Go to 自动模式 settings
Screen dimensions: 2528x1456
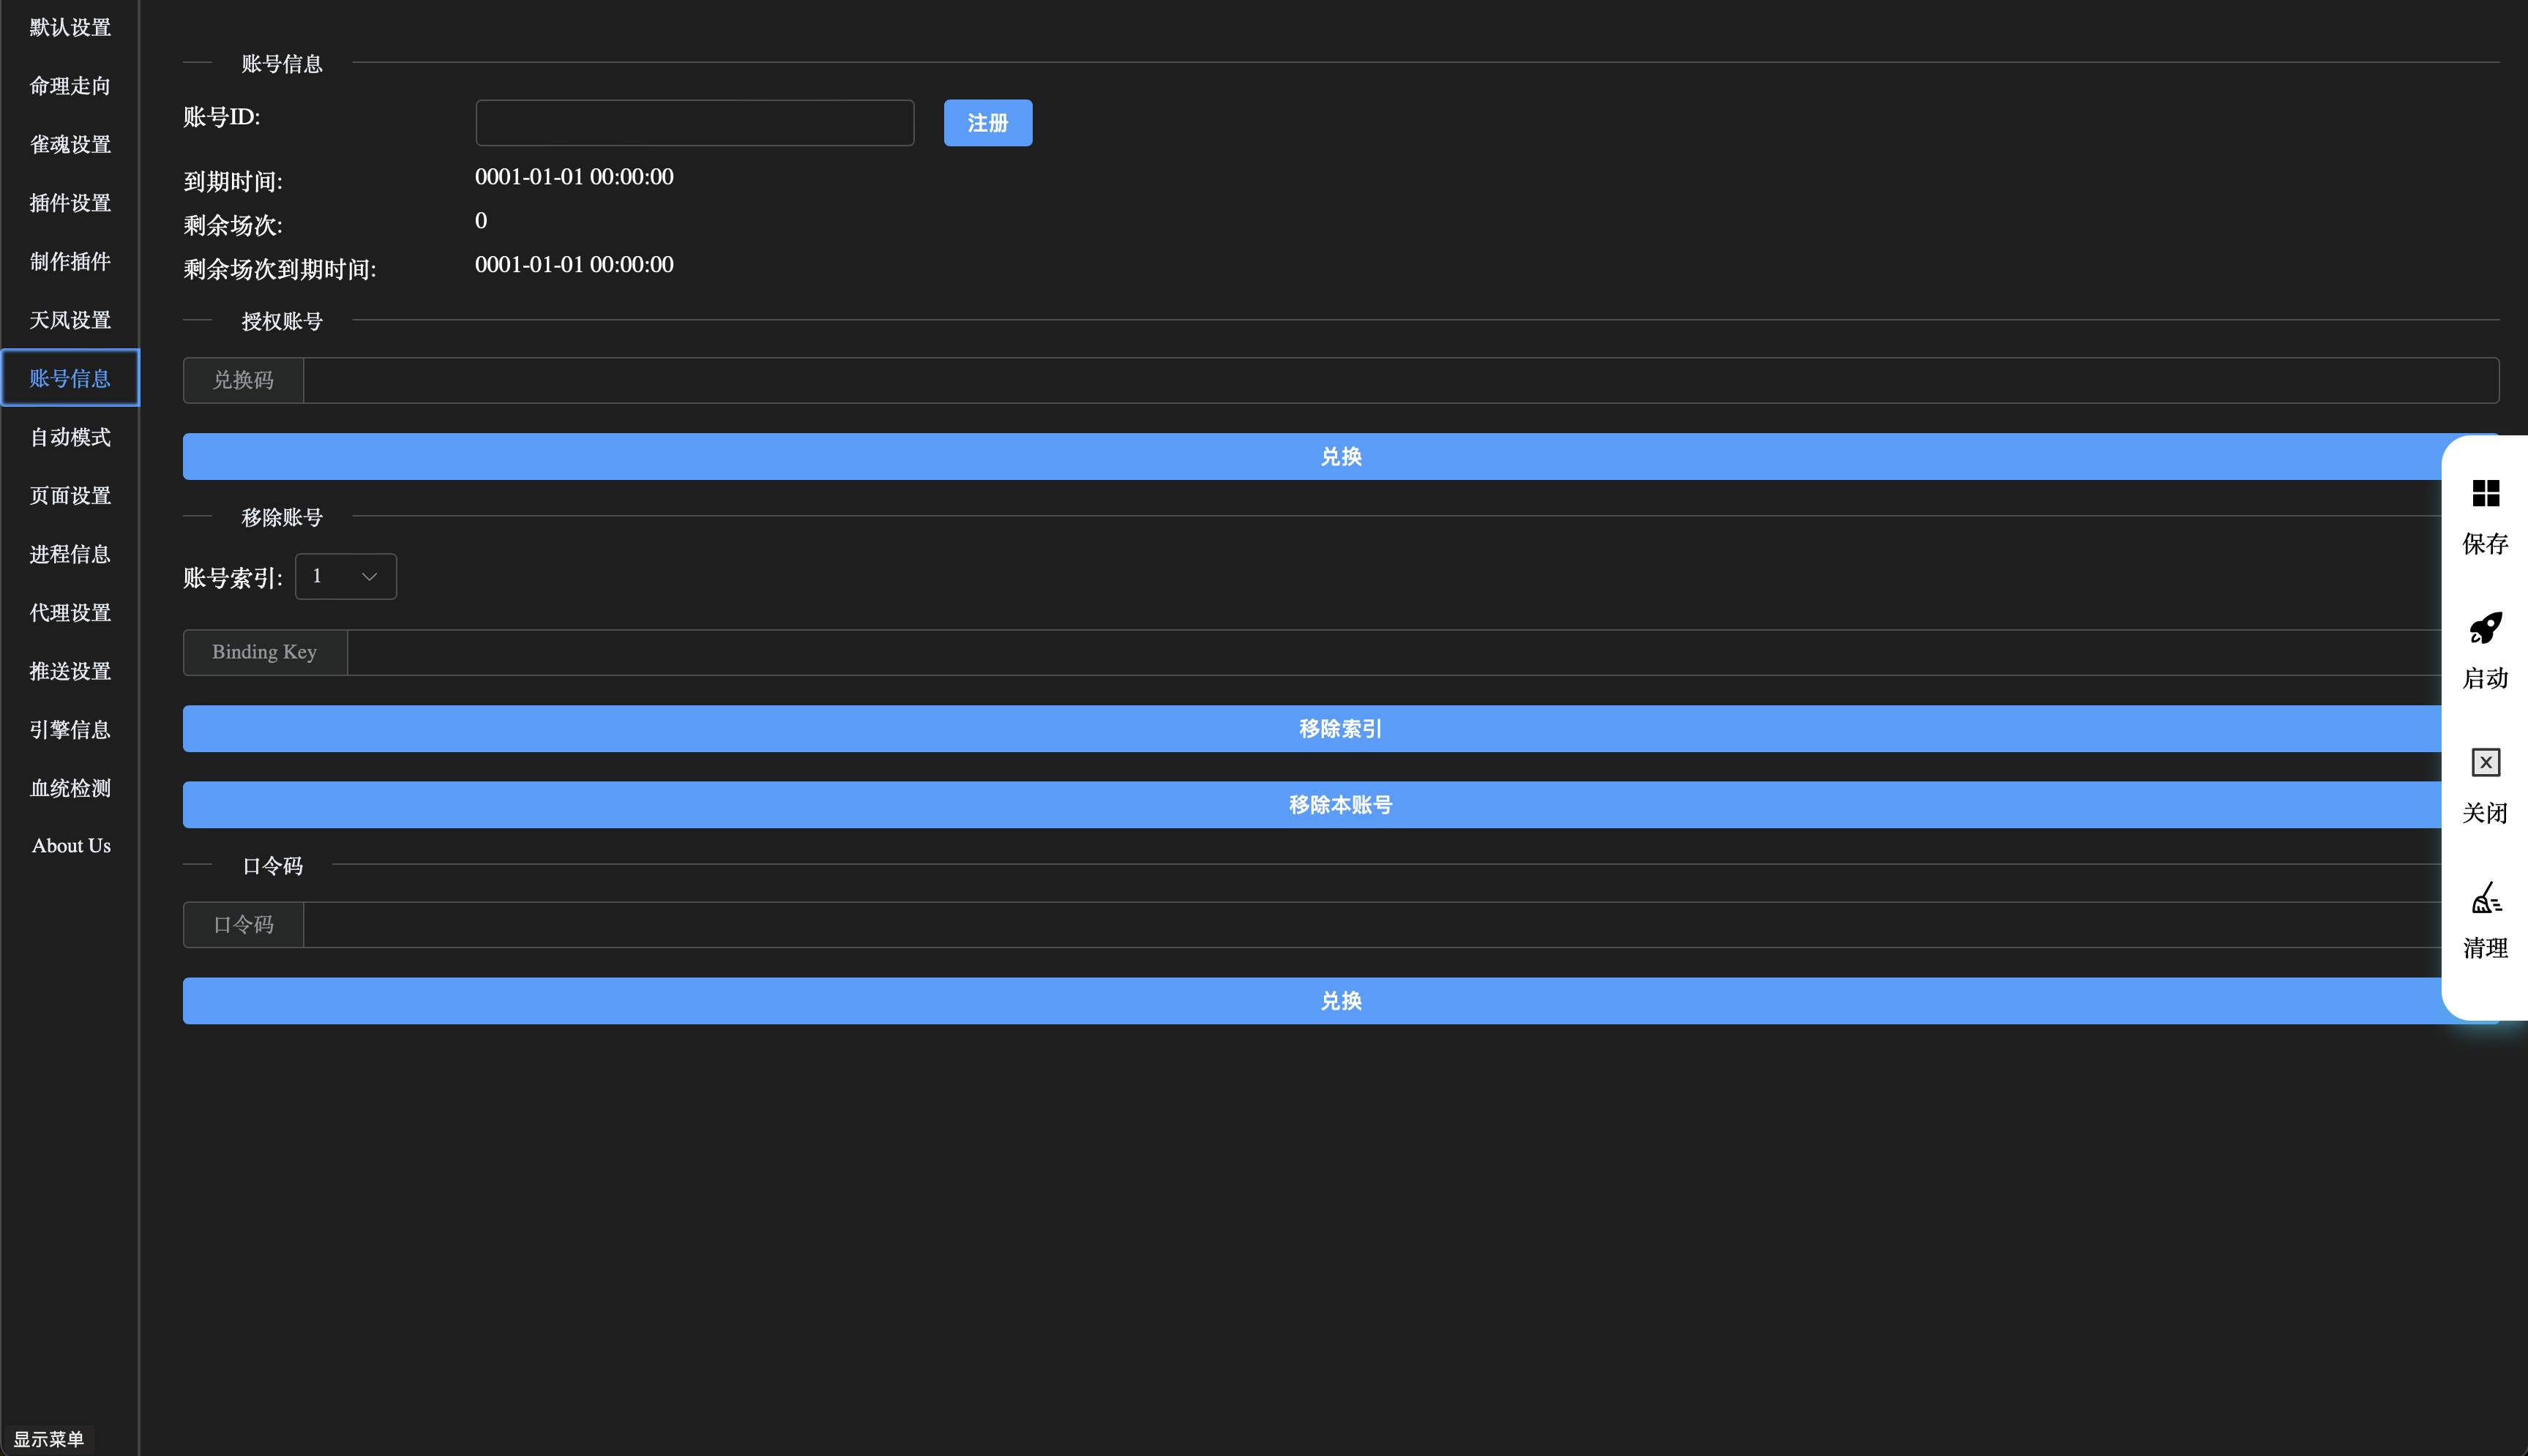(x=70, y=437)
